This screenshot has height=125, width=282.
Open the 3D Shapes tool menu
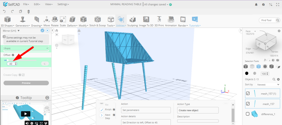pyautogui.click(x=7, y=21)
